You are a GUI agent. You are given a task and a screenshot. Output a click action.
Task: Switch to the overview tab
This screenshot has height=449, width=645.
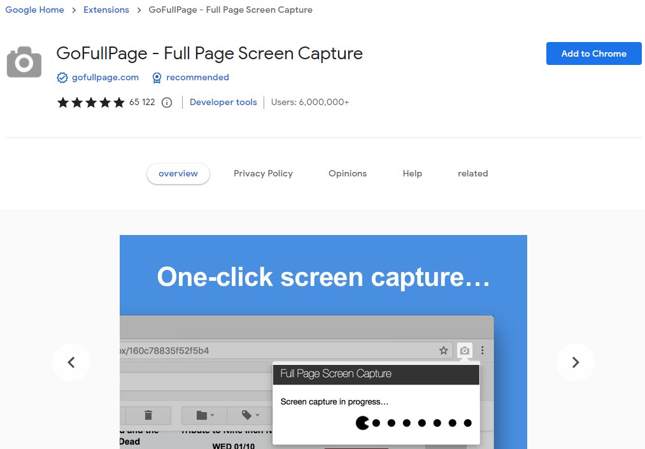pyautogui.click(x=178, y=174)
